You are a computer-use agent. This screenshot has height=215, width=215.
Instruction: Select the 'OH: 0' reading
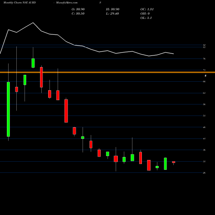point(145,13)
